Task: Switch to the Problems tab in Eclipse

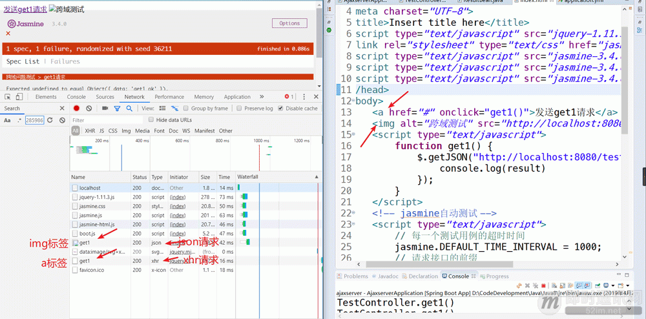Action: (x=353, y=276)
